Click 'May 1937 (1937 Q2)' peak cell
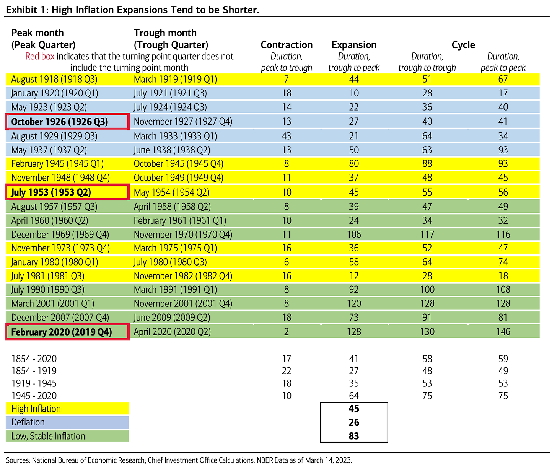The height and width of the screenshot is (471, 557). [49, 150]
